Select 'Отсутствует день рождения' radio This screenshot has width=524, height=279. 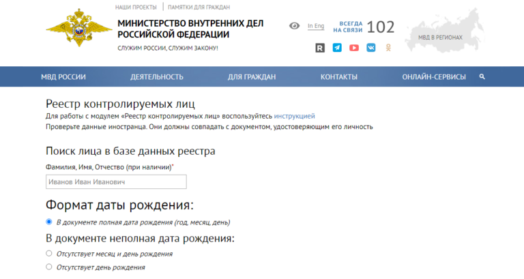click(49, 267)
